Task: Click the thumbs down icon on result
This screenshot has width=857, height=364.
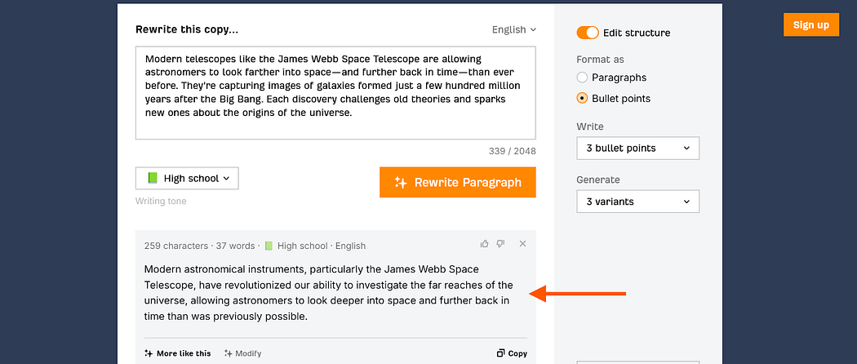Action: point(500,244)
